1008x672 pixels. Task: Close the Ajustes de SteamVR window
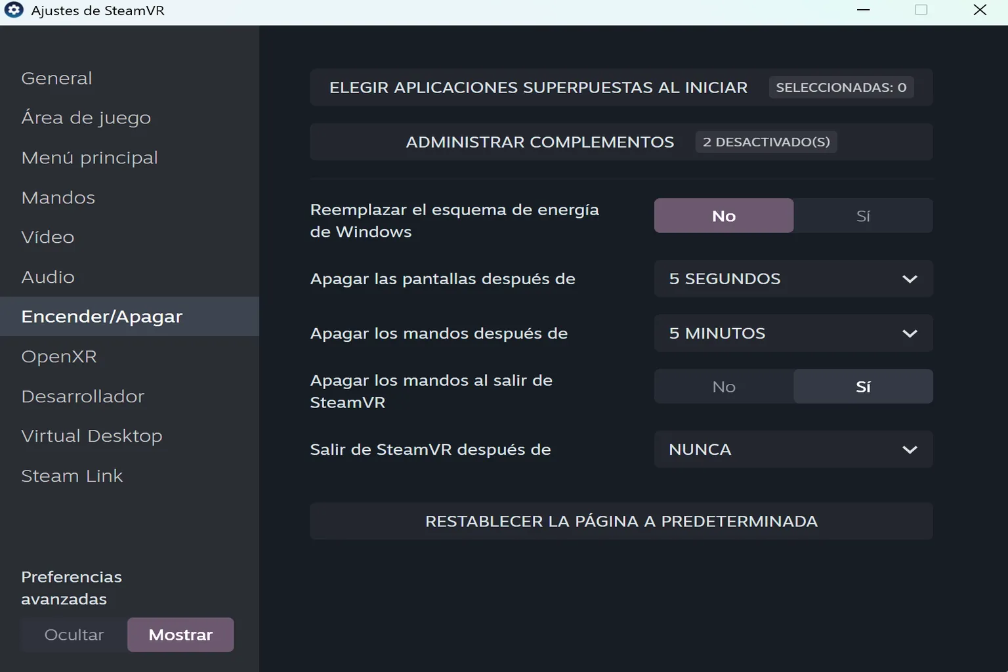980,10
